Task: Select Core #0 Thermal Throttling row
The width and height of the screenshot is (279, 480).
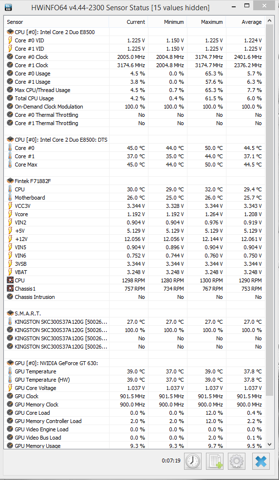Action: 135,115
